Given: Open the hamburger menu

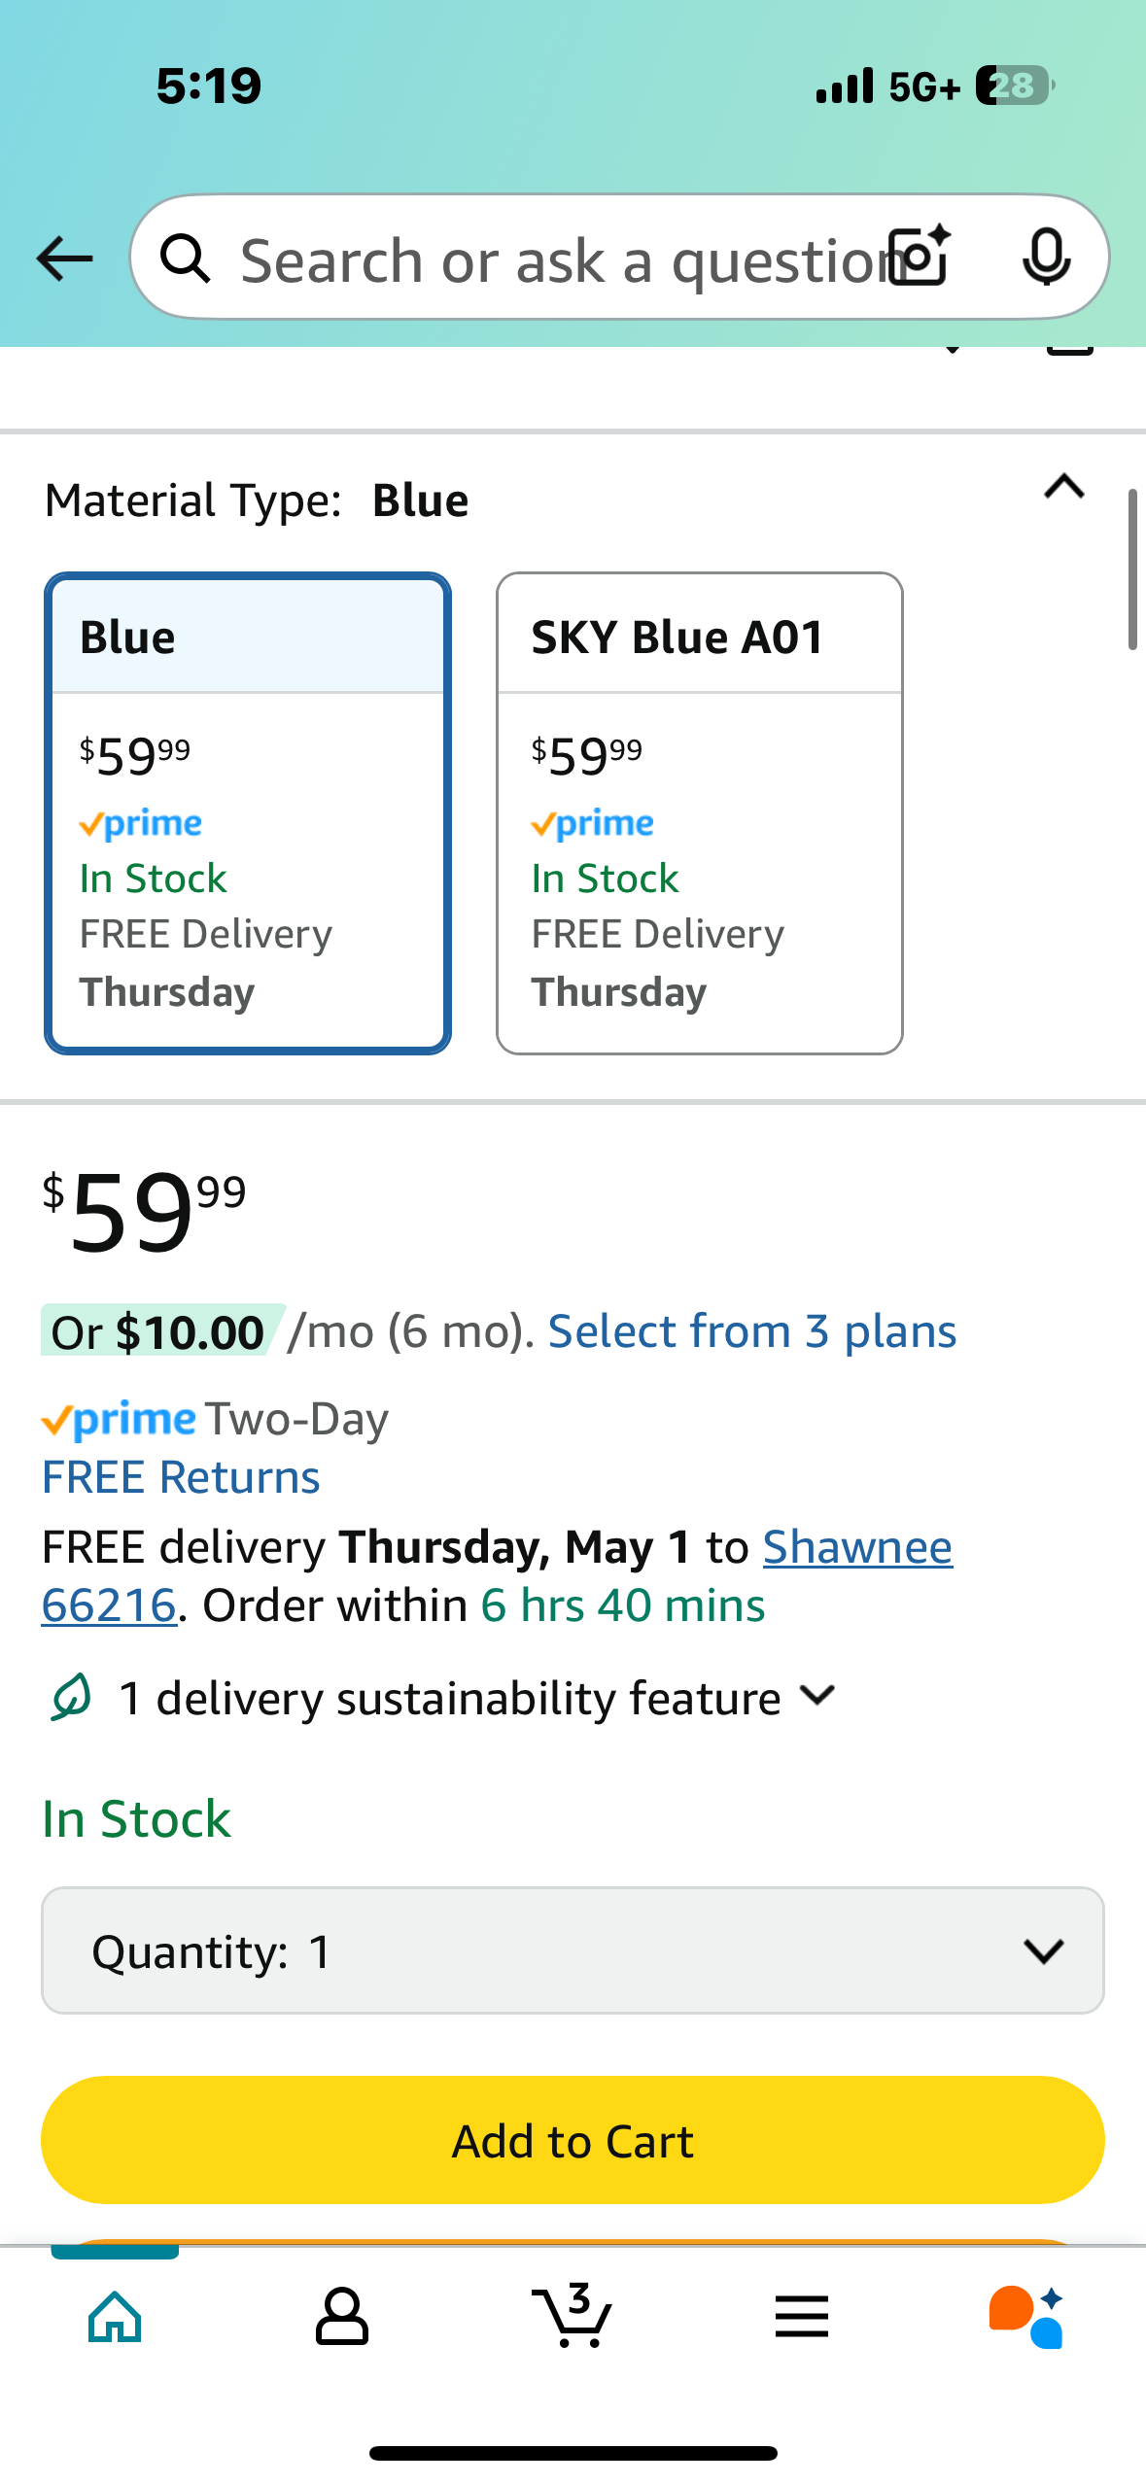Looking at the screenshot, I should point(802,2316).
